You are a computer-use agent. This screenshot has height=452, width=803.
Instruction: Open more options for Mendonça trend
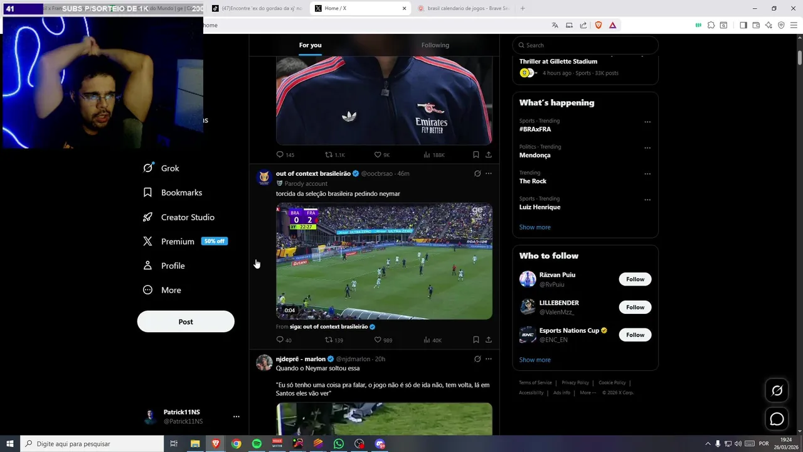647,148
